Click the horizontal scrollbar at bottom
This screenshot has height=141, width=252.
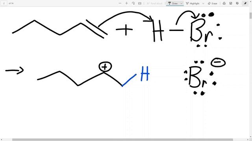point(122,139)
